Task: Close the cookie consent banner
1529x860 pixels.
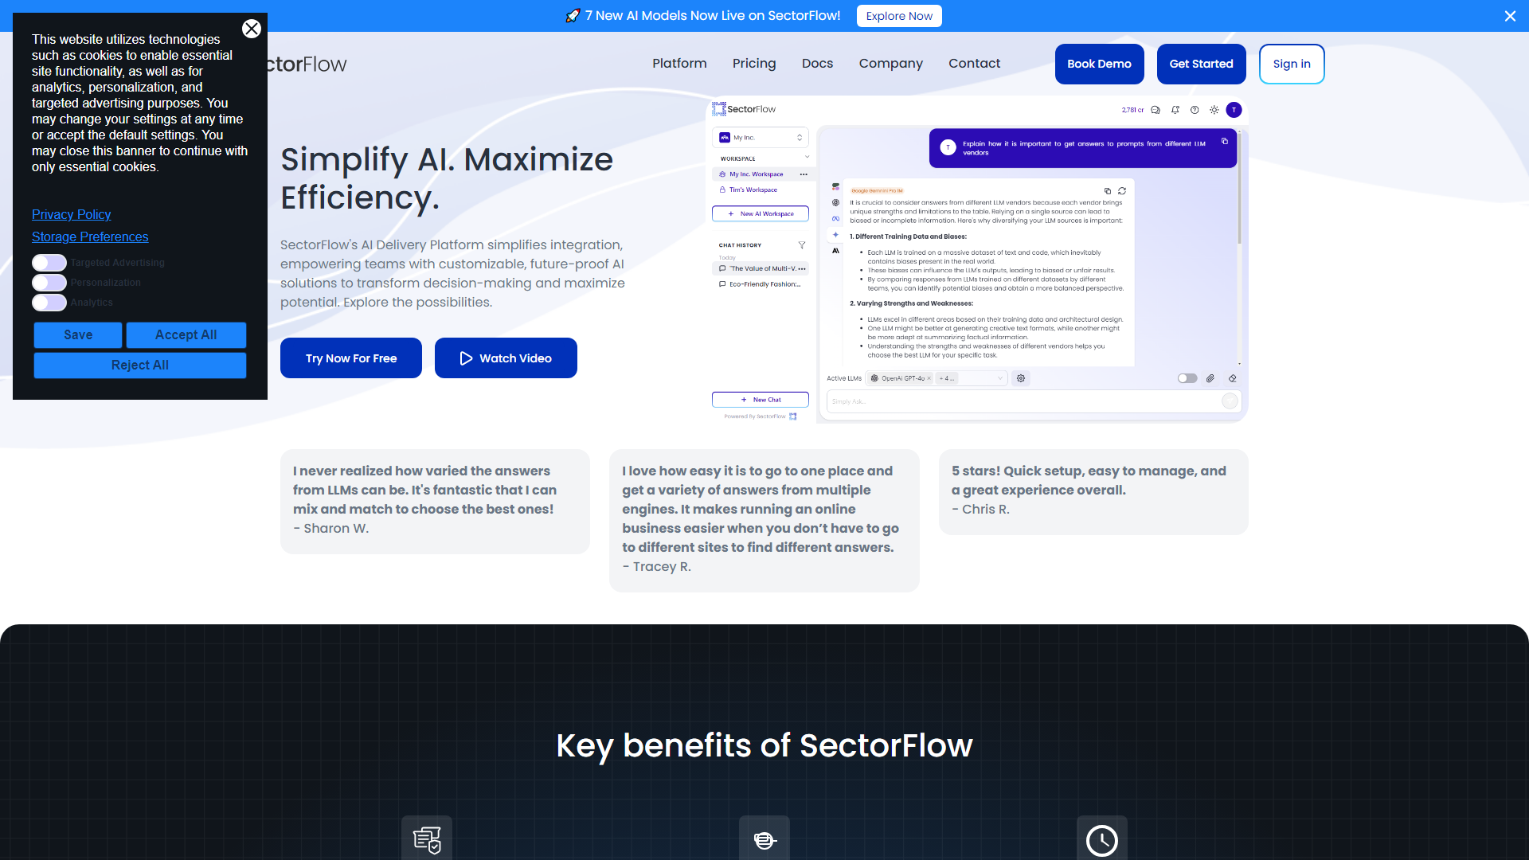Action: coord(252,29)
